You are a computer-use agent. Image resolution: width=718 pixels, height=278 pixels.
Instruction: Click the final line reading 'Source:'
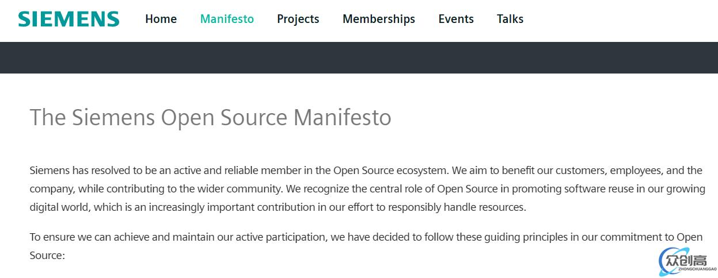[47, 256]
